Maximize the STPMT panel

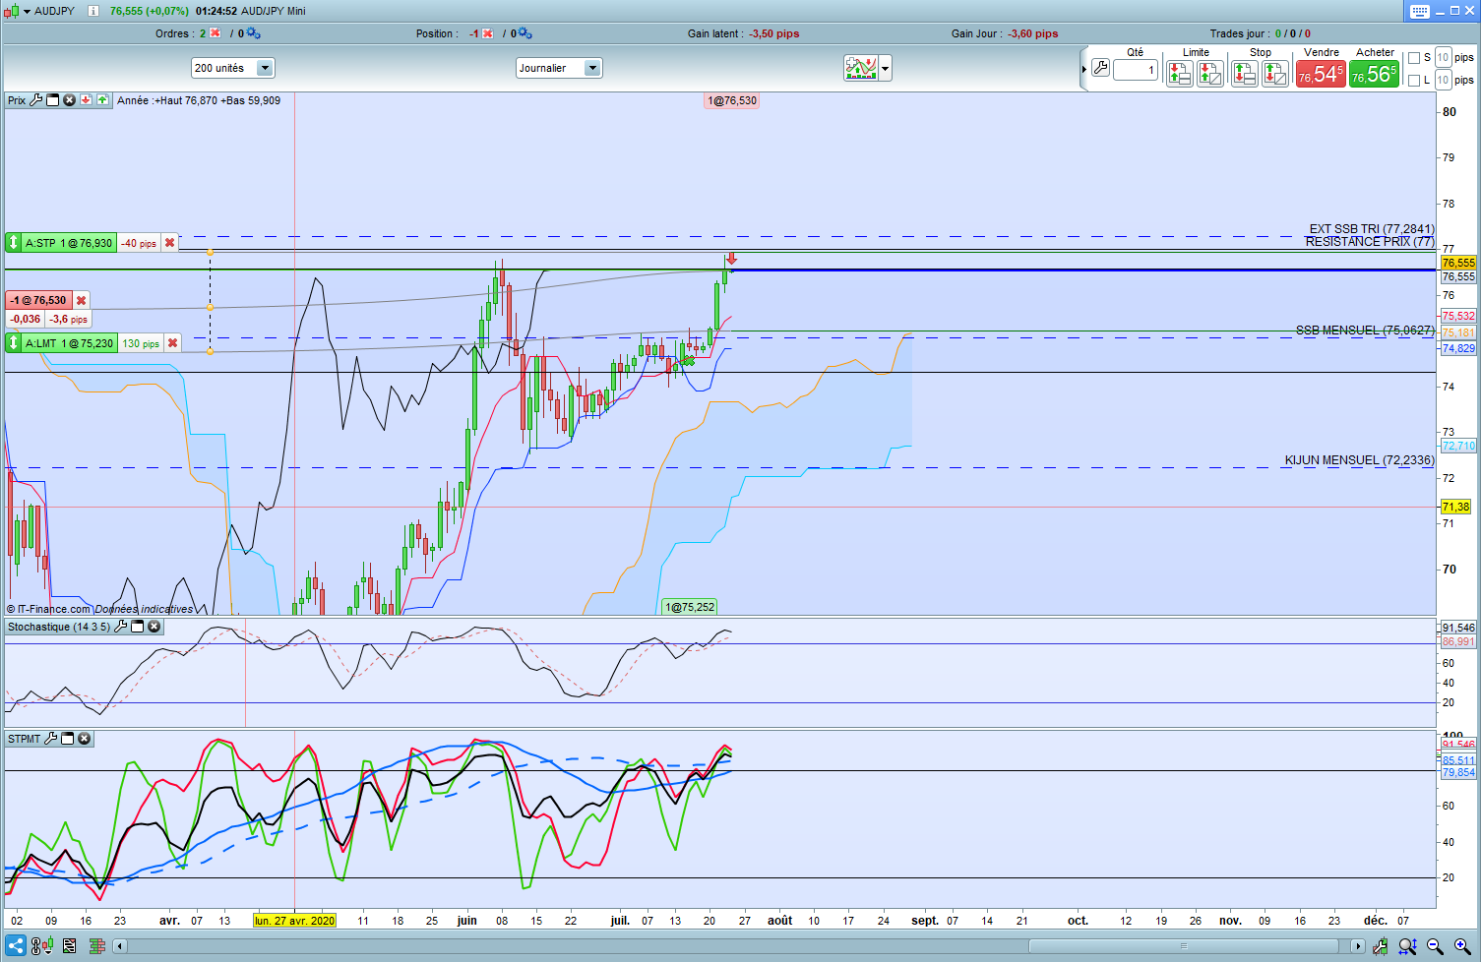(x=68, y=739)
